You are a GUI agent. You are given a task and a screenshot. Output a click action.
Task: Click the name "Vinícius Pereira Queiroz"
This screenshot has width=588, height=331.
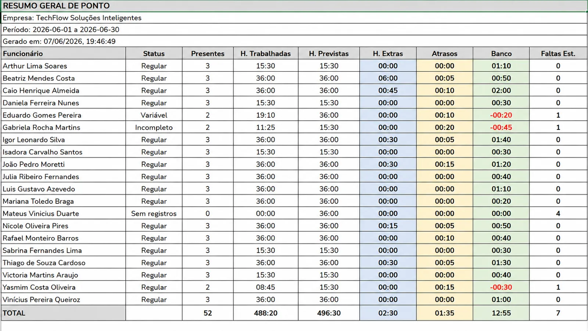pyautogui.click(x=42, y=300)
